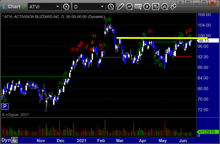Click the red 11 count label
Screen dimensions: 220x144
[x=94, y=36]
